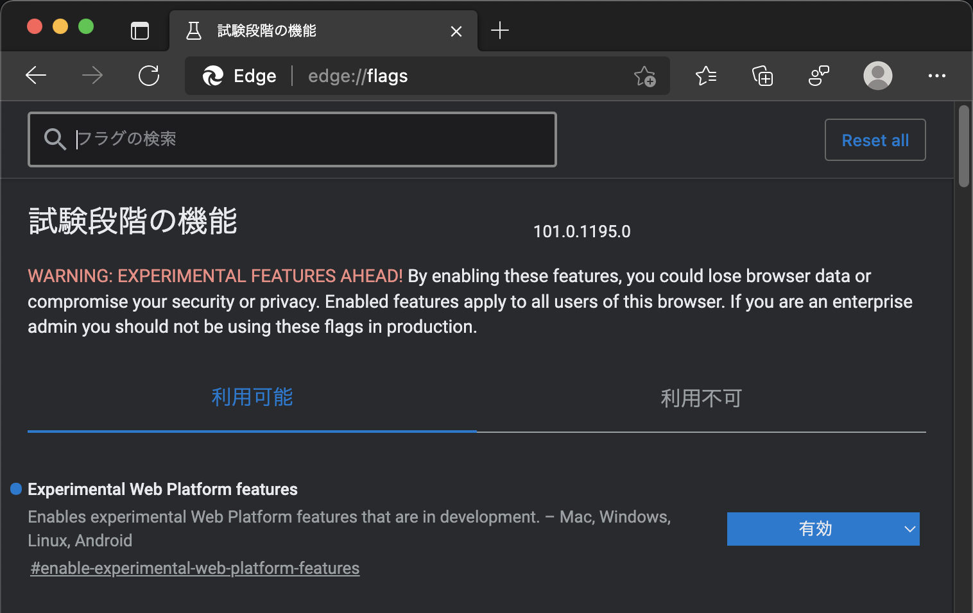This screenshot has height=613, width=973.
Task: Open the #enable-experimental-web-platform-features link
Action: (x=195, y=568)
